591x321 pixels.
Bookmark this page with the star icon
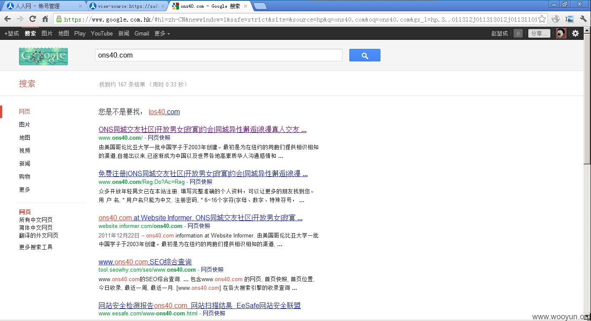pos(542,19)
